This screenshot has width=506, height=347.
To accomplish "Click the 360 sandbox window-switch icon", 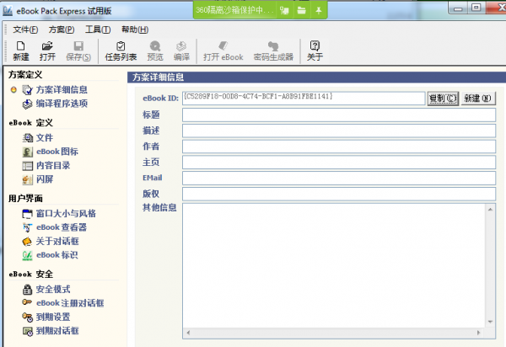I will 284,11.
